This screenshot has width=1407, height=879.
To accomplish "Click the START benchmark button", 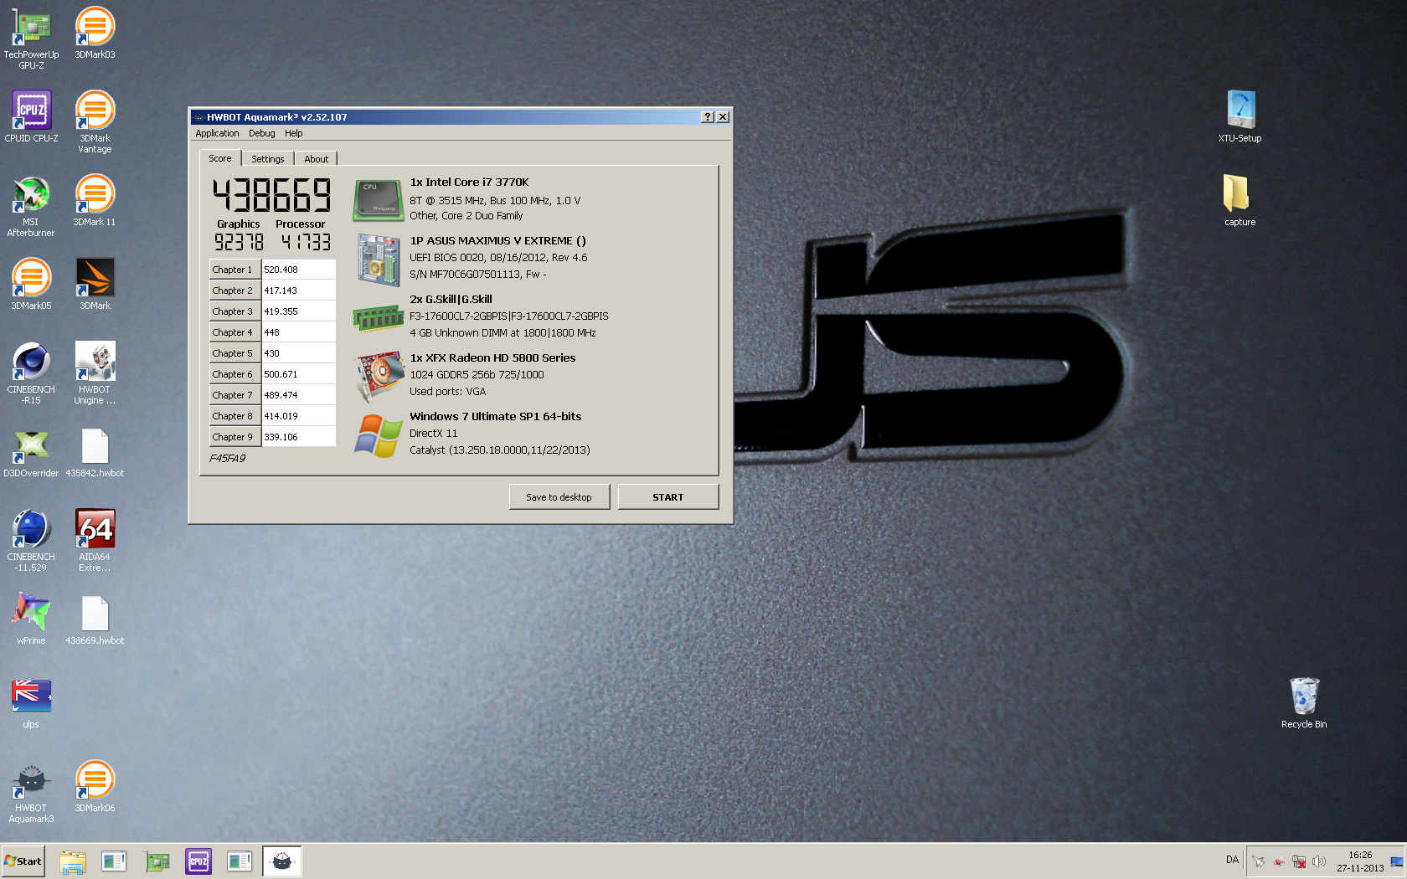I will coord(668,497).
